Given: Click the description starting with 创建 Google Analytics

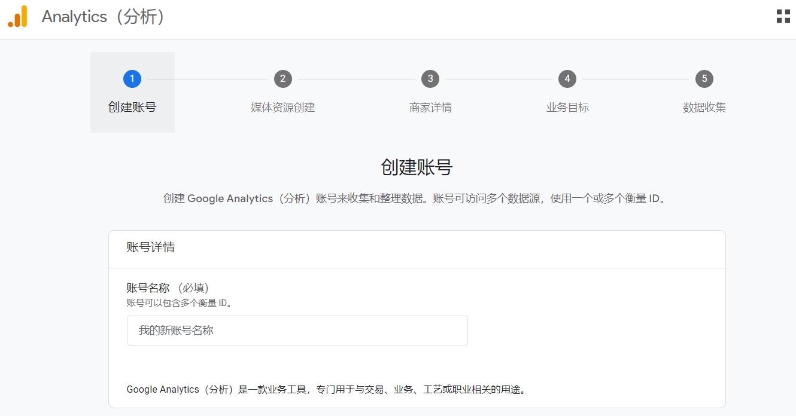Looking at the screenshot, I should coord(415,198).
